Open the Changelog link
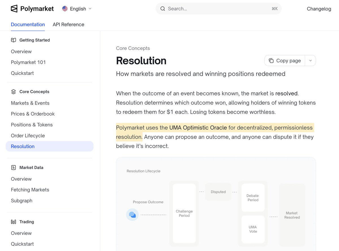This screenshot has height=251, width=339. (319, 9)
